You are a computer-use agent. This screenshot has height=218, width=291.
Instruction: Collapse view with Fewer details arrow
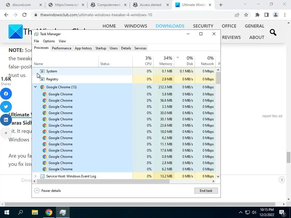(x=37, y=190)
